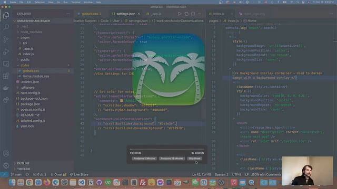Open Music app from the dock
The width and height of the screenshot is (337, 189).
pos(234,182)
